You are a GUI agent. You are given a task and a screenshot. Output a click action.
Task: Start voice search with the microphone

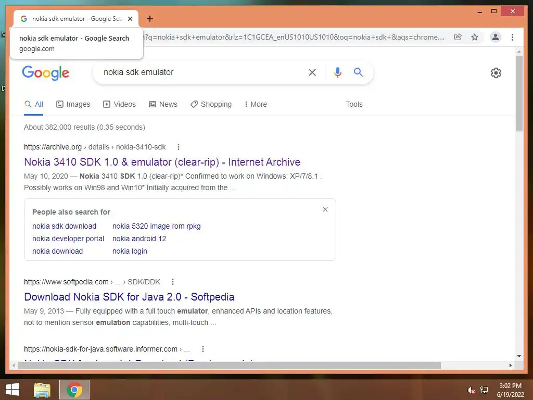337,72
